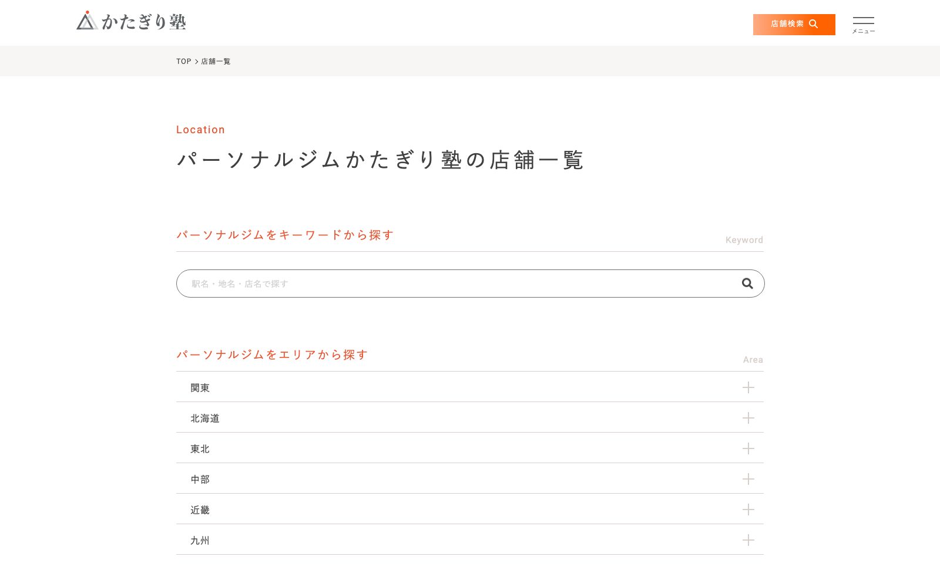The image size is (940, 587).
Task: Click the plus icon for 関東
Action: pos(748,387)
